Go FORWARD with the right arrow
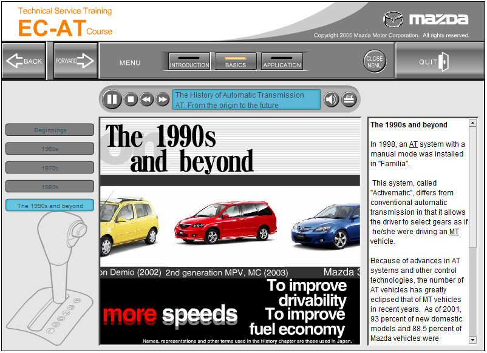Viewport: 487px width, 353px height. coord(75,61)
